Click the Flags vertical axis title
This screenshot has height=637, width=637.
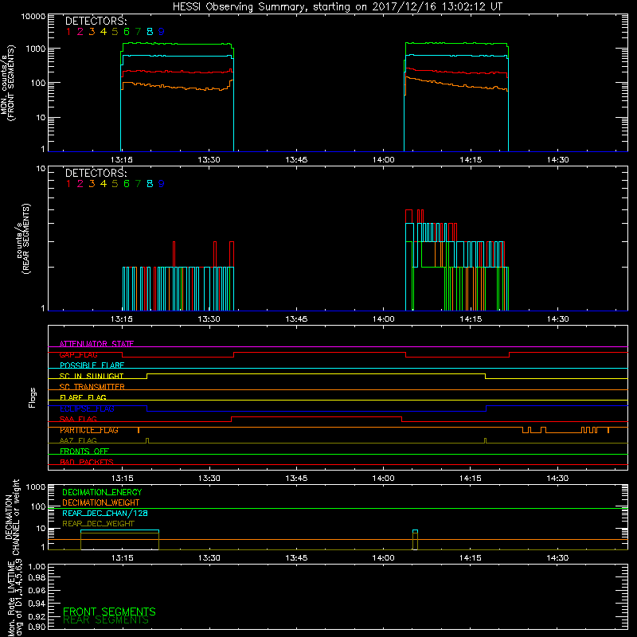click(33, 397)
